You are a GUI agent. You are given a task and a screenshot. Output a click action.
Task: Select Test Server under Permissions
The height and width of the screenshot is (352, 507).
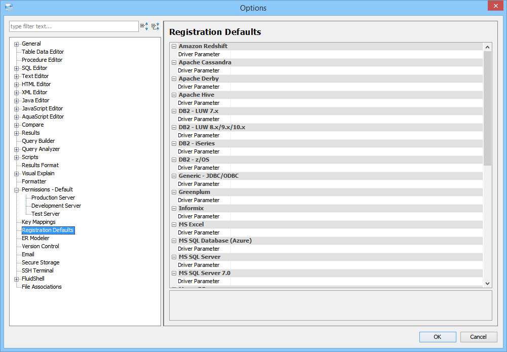(x=46, y=214)
